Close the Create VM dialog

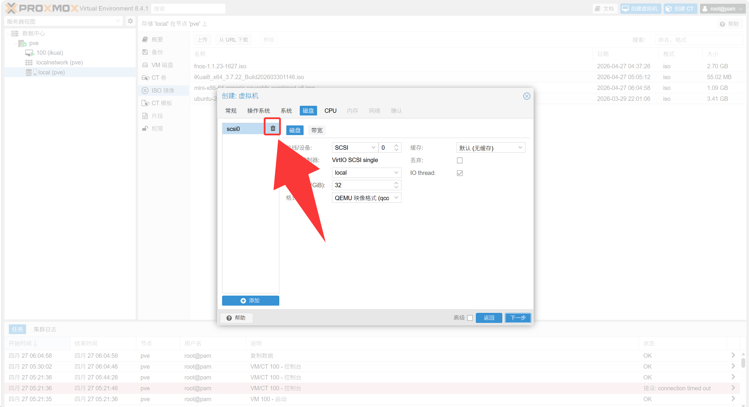[x=527, y=96]
